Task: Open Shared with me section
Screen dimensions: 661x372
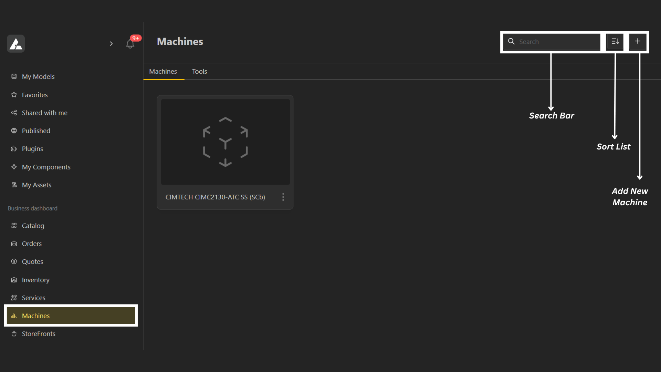Action: pyautogui.click(x=44, y=113)
